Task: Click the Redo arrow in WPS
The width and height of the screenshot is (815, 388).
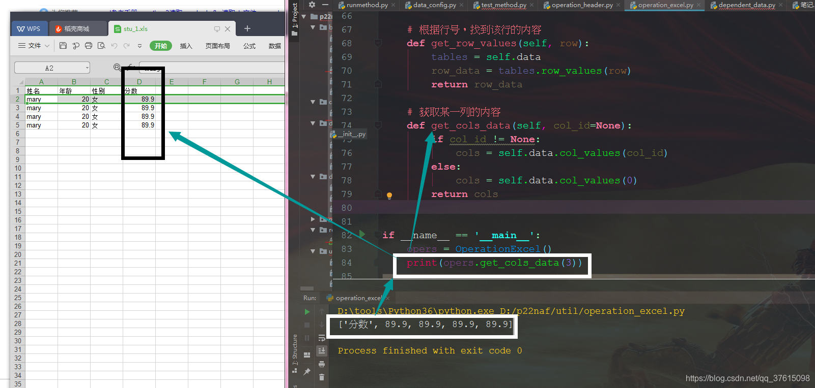Action: point(126,46)
